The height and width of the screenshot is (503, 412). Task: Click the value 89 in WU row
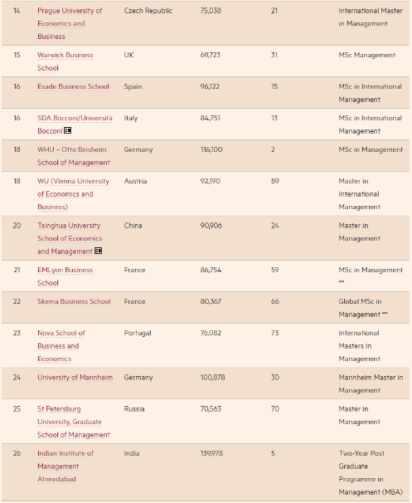275,181
